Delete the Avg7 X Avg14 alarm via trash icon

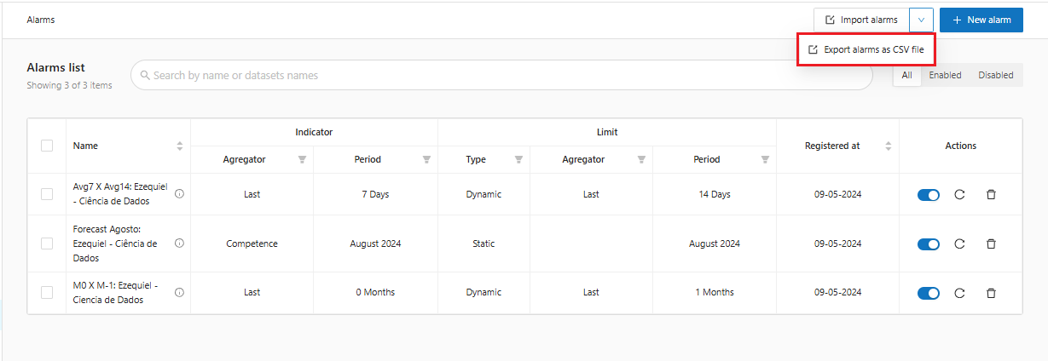click(991, 194)
